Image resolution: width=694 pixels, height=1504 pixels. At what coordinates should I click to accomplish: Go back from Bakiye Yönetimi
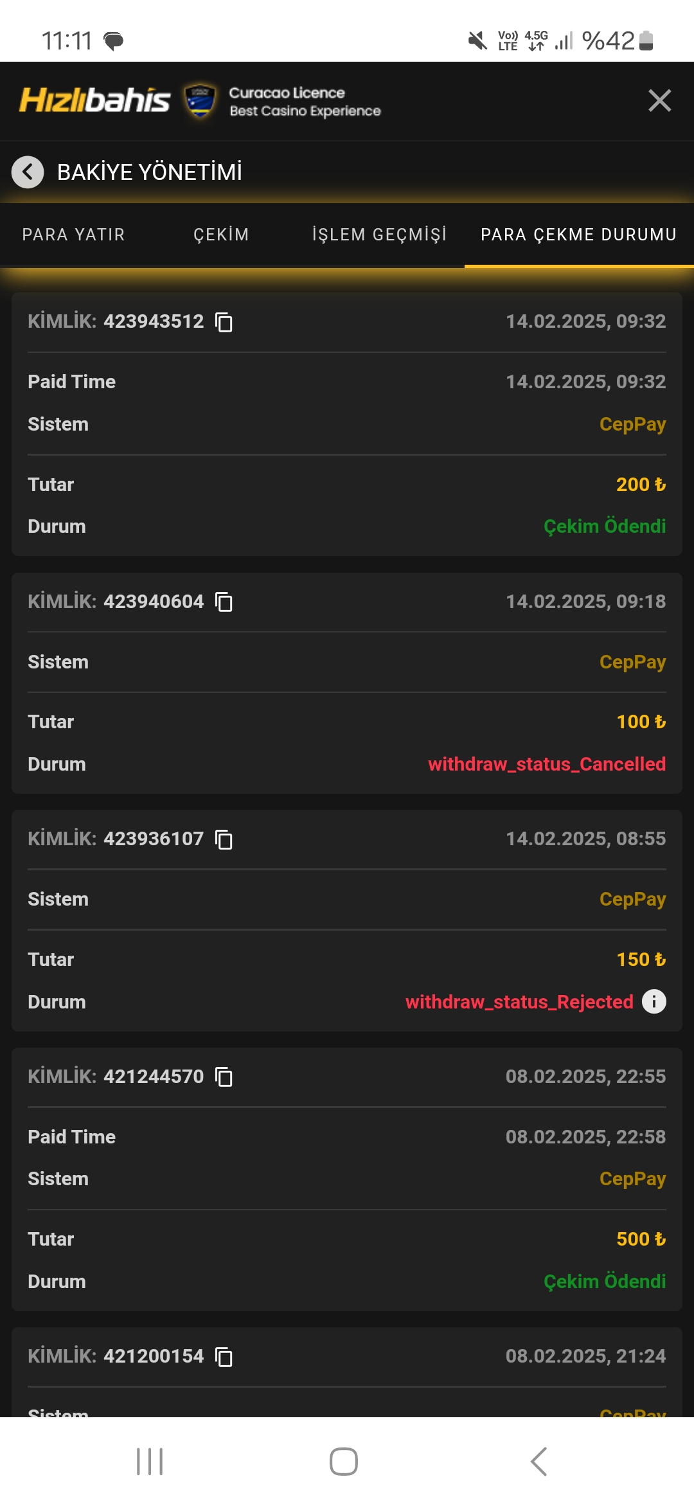[x=28, y=172]
